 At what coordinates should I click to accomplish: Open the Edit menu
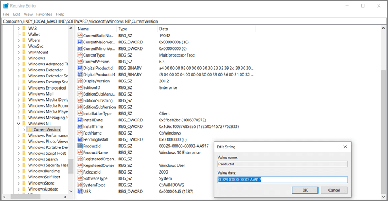click(17, 14)
